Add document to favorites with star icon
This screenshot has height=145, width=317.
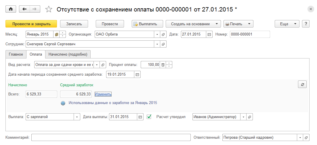(49, 9)
